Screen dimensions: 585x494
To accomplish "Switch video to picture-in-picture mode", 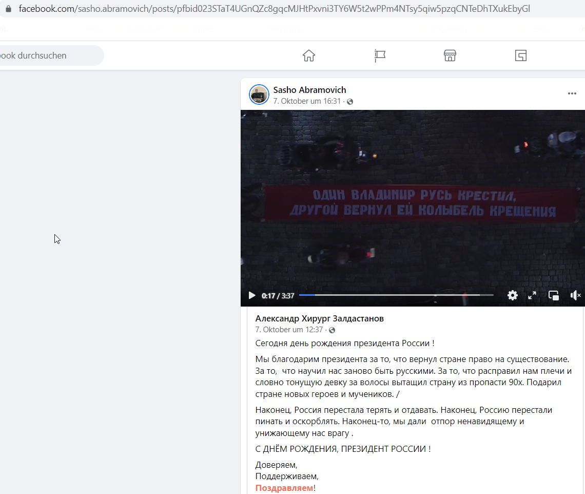I will pyautogui.click(x=554, y=295).
